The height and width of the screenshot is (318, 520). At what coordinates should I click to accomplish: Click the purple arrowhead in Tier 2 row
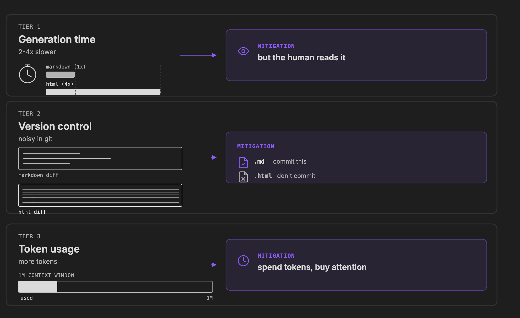click(214, 157)
